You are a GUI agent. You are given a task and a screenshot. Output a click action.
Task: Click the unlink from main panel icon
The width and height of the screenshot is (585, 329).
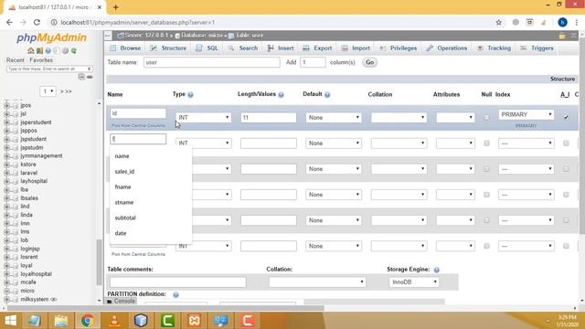point(90,77)
